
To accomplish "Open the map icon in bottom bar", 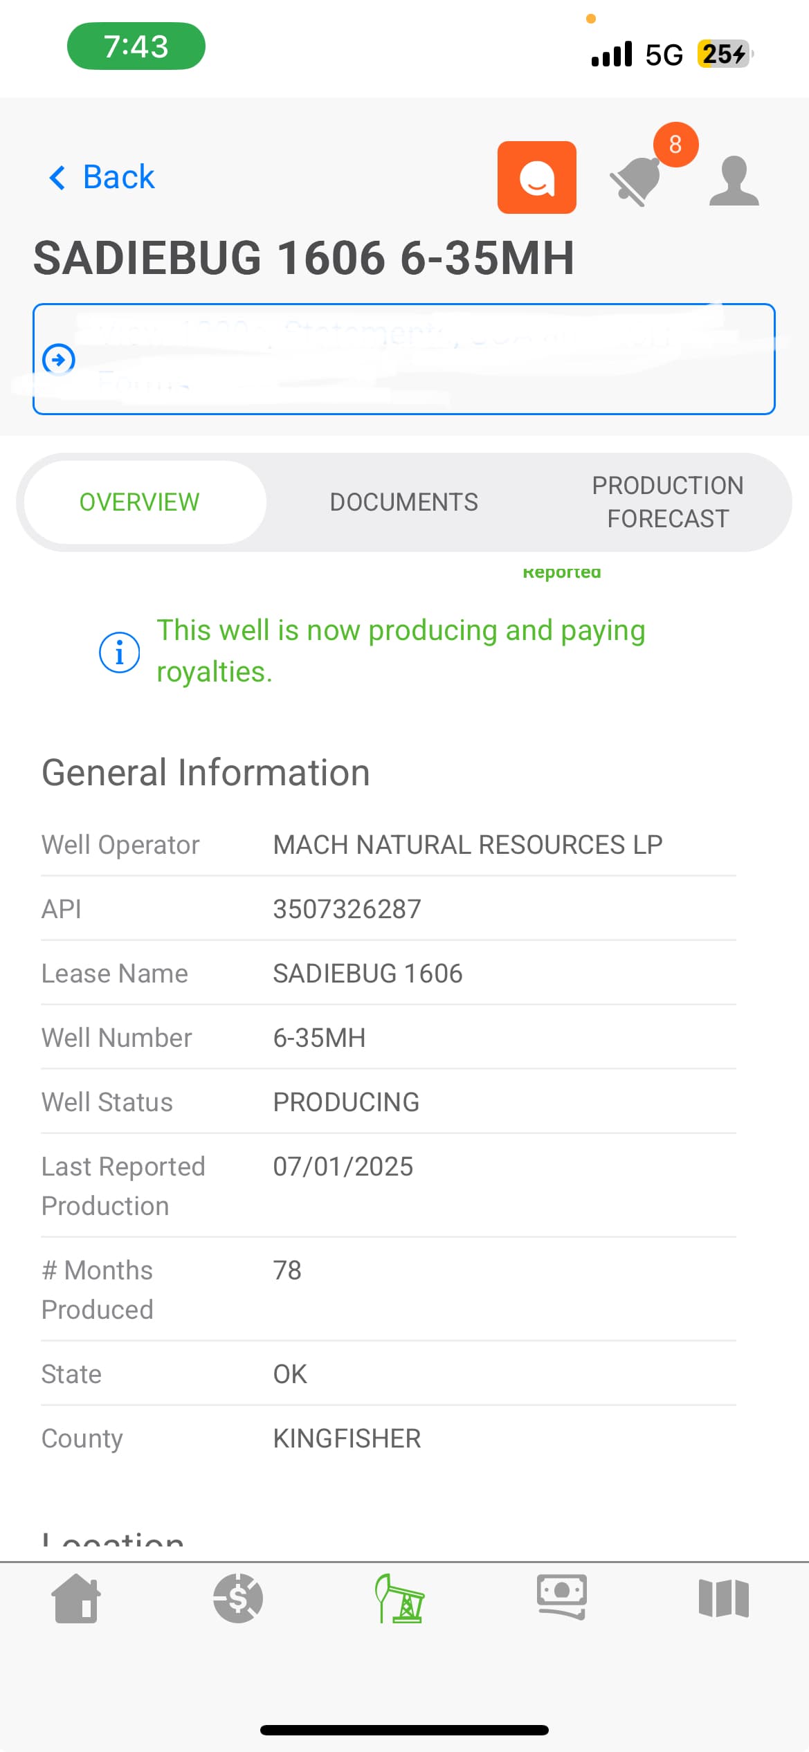I will (x=724, y=1598).
